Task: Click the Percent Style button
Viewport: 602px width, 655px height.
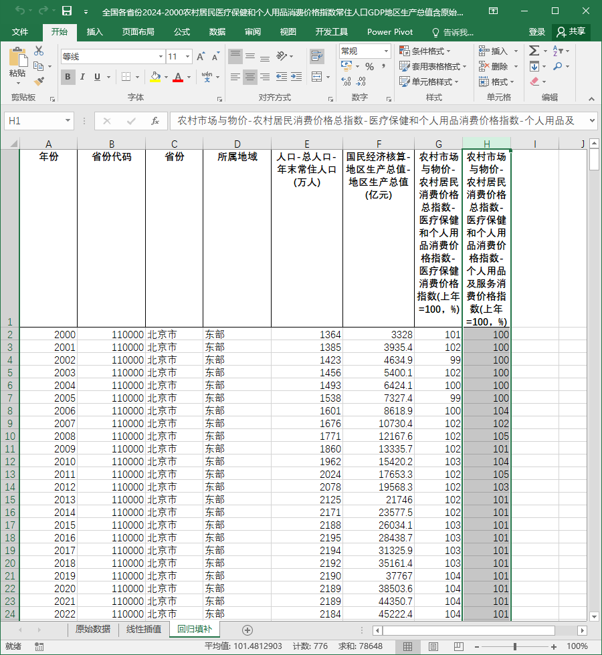Action: [369, 66]
